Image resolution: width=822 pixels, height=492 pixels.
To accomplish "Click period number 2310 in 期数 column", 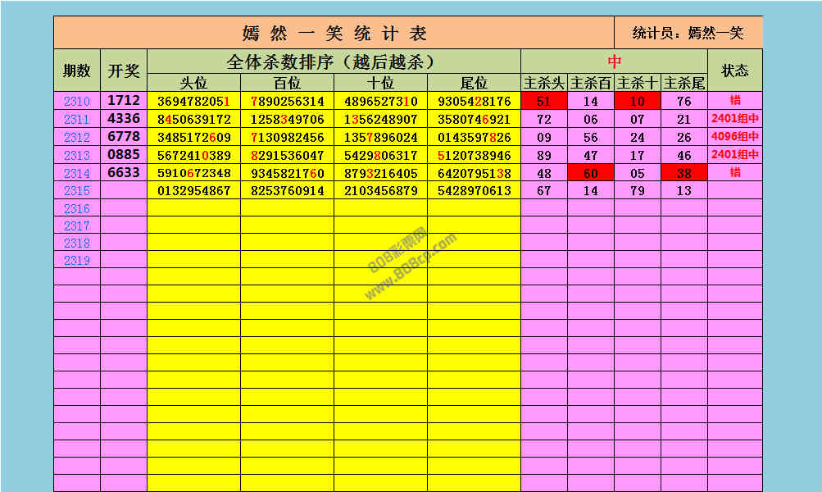I will pyautogui.click(x=76, y=102).
